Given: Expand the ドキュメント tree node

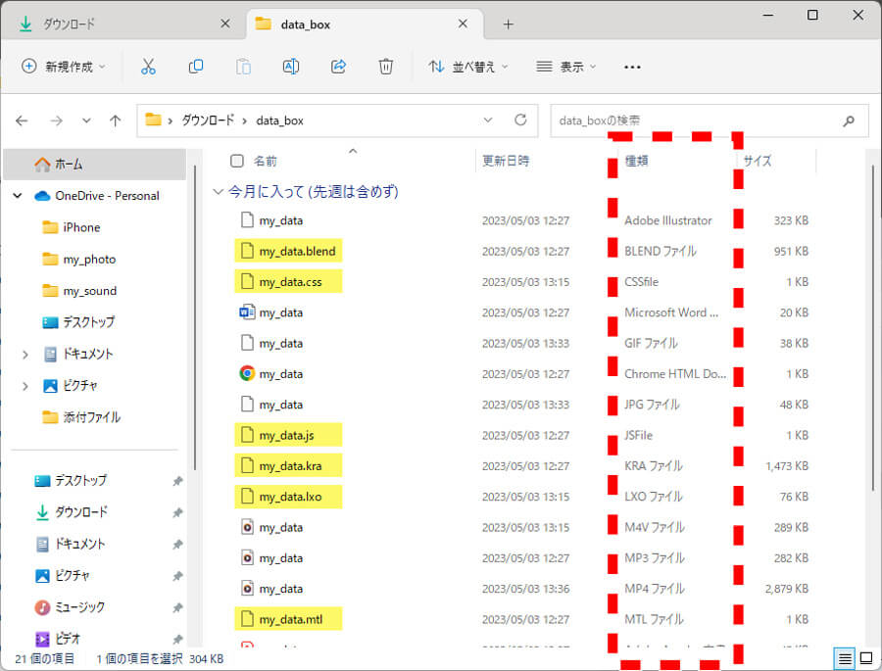Looking at the screenshot, I should [24, 355].
